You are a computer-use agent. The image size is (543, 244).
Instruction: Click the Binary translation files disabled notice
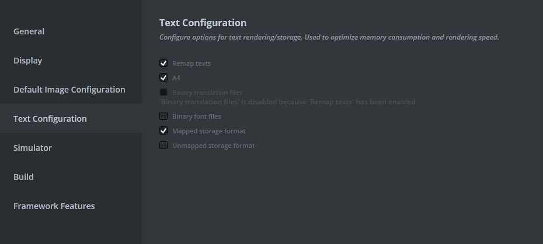click(287, 102)
